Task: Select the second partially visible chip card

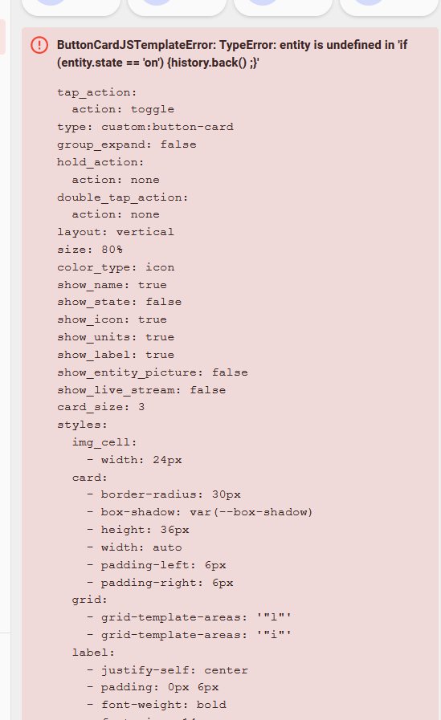Action: coord(177,6)
